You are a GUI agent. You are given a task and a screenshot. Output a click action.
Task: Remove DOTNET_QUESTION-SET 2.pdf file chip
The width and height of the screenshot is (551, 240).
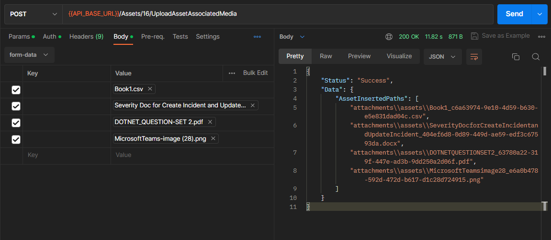(210, 122)
